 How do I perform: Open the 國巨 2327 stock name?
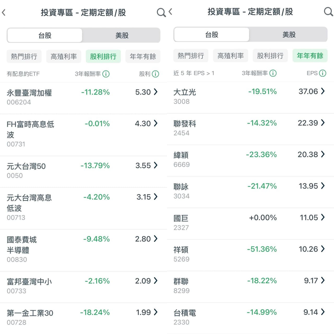181,218
